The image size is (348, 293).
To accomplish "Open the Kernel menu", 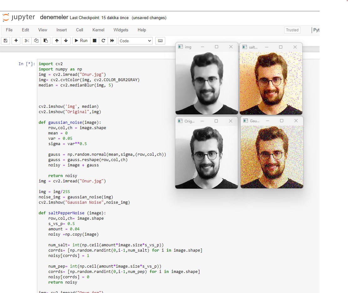I will coord(98,30).
